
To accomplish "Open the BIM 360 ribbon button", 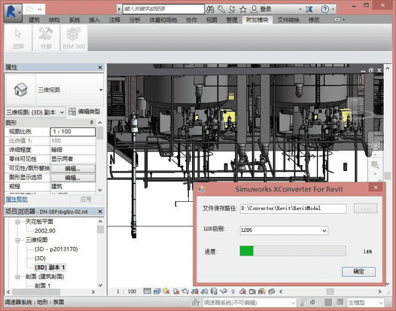I will pyautogui.click(x=74, y=38).
